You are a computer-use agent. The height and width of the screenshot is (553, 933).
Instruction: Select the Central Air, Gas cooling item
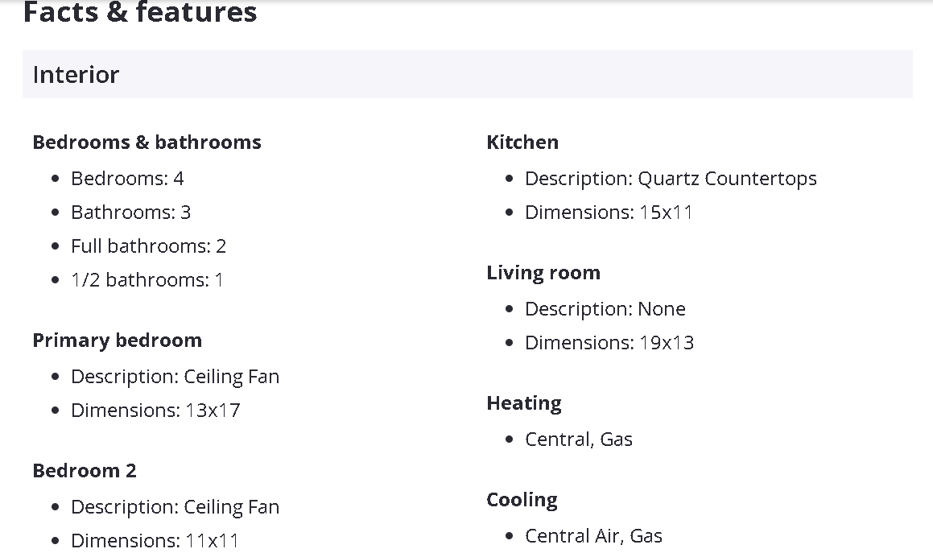[593, 536]
